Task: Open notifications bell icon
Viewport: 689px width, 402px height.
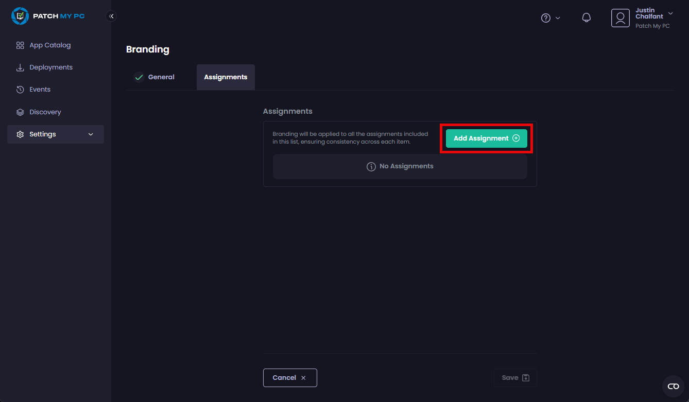Action: click(586, 18)
